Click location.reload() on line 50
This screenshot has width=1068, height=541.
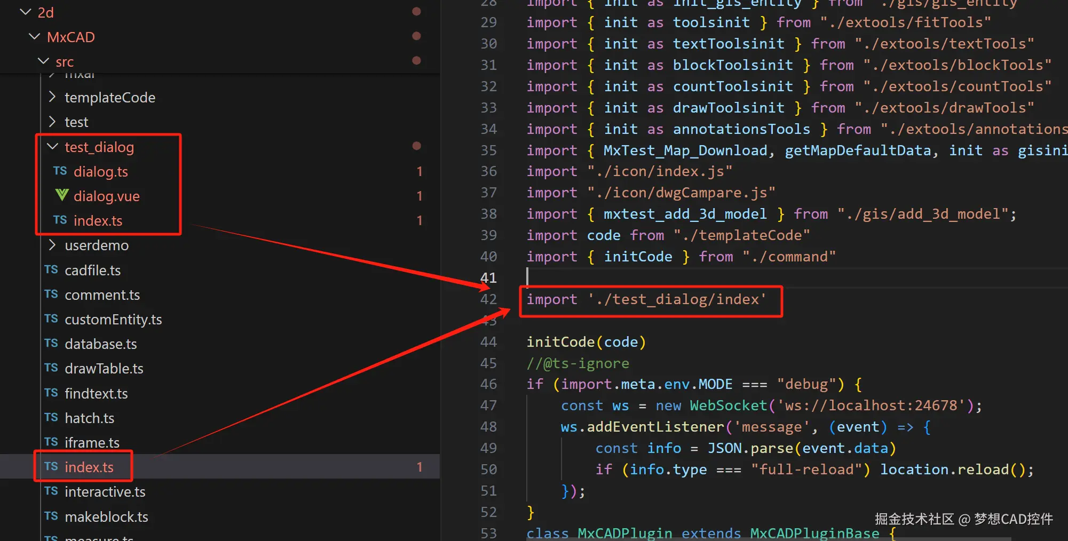952,470
